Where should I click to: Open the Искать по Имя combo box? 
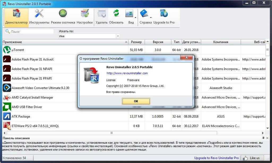pos(89,36)
